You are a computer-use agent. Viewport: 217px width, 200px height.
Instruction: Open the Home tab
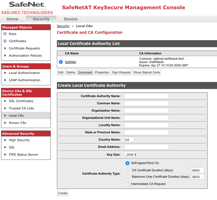click(x=13, y=19)
